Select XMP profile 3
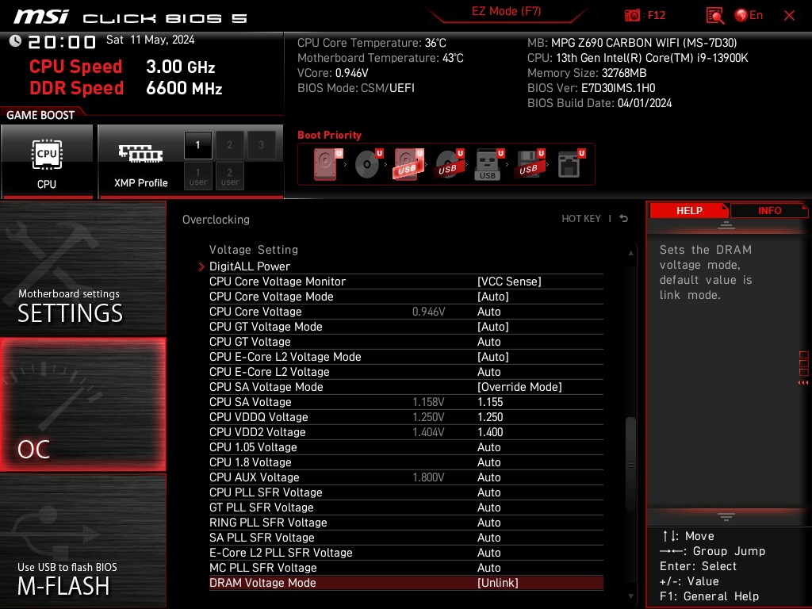Image resolution: width=812 pixels, height=609 pixels. pos(261,145)
